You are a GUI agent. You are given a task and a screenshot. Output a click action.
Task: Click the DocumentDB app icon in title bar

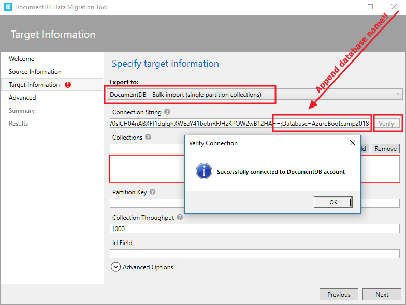(x=8, y=7)
